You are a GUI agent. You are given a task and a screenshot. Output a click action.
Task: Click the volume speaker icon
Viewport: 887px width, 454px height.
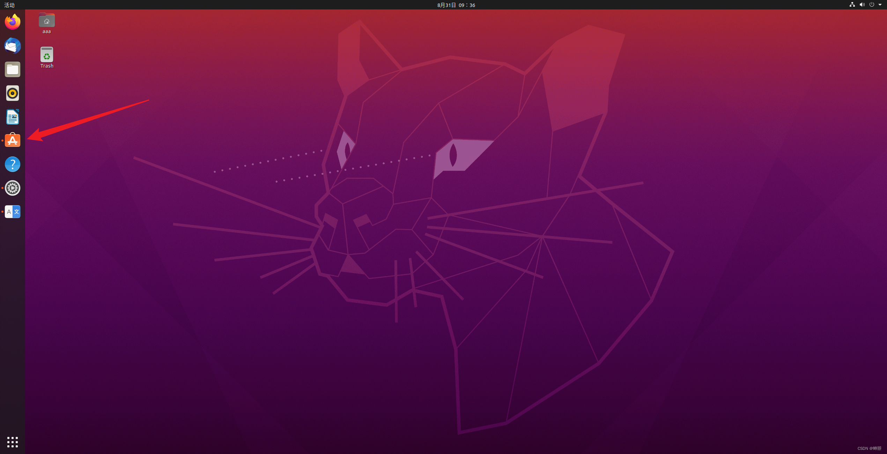[x=862, y=5]
